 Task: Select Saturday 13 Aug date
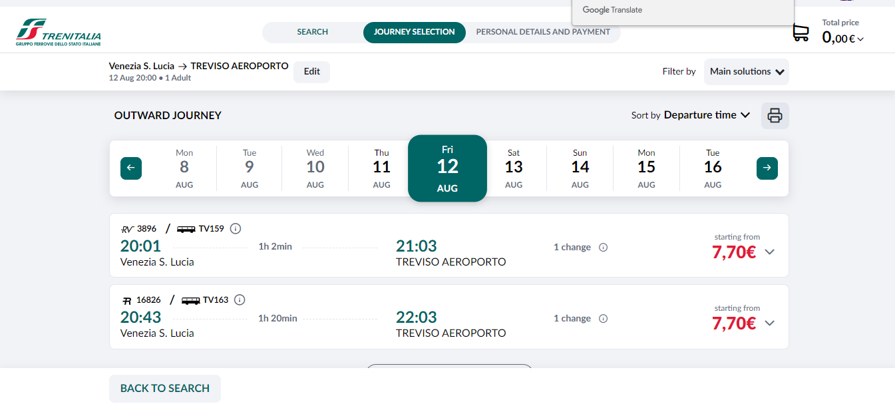coord(514,168)
